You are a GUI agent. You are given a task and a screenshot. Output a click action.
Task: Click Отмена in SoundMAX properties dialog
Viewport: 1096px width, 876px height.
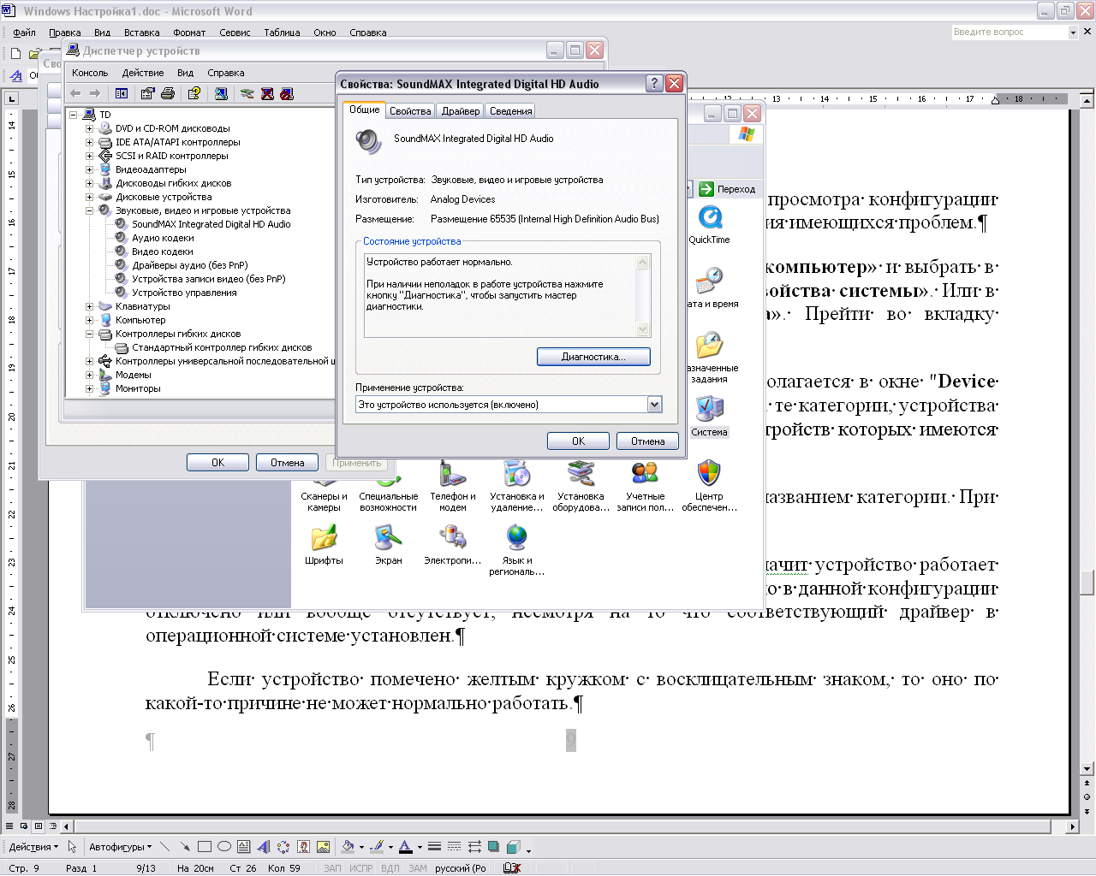tap(647, 441)
